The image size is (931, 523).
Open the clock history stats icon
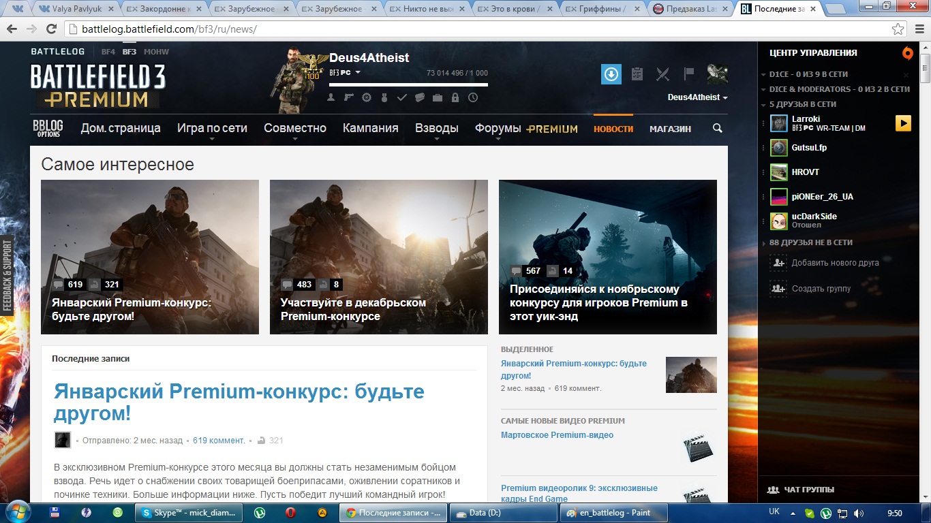pyautogui.click(x=473, y=98)
